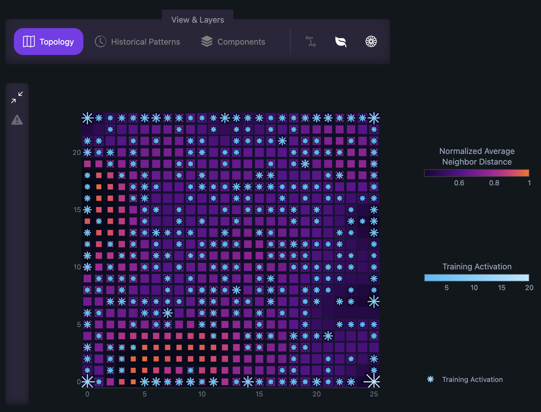The height and width of the screenshot is (412, 541).
Task: Click the stacked layers icon beside Components
Action: point(207,41)
